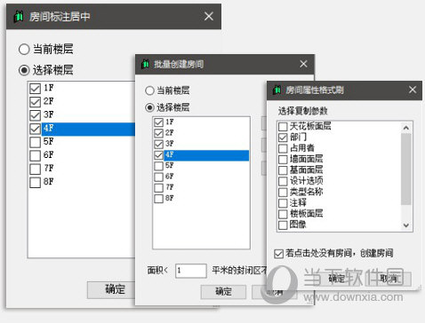Uncheck the 部门 parameter
This screenshot has height=323, width=425.
[x=283, y=138]
